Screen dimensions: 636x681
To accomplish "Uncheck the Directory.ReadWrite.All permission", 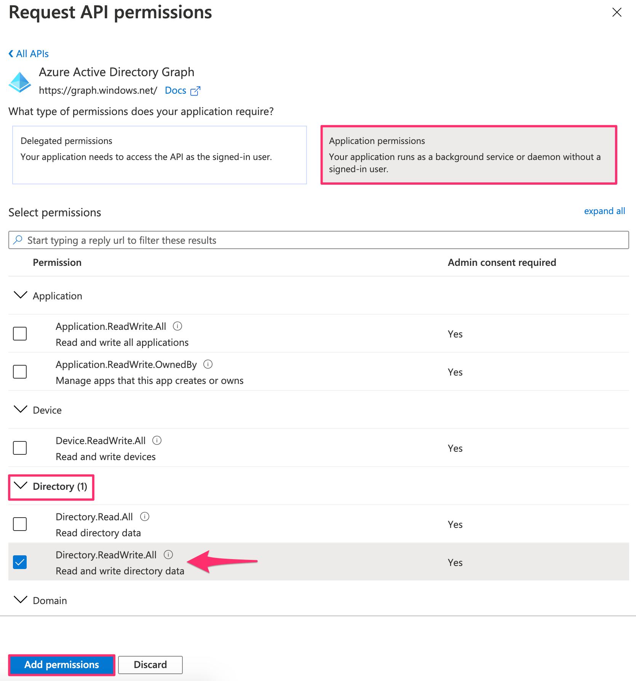I will click(x=19, y=562).
